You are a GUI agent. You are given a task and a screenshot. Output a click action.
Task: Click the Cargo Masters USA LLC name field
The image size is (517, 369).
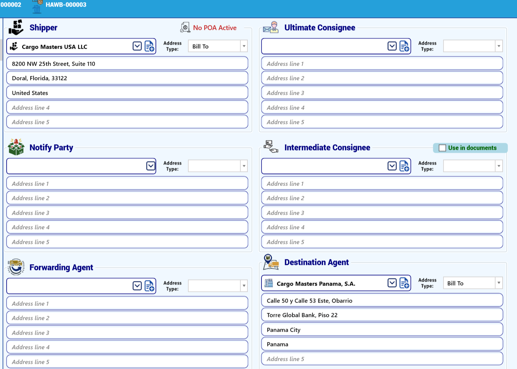[x=81, y=46]
